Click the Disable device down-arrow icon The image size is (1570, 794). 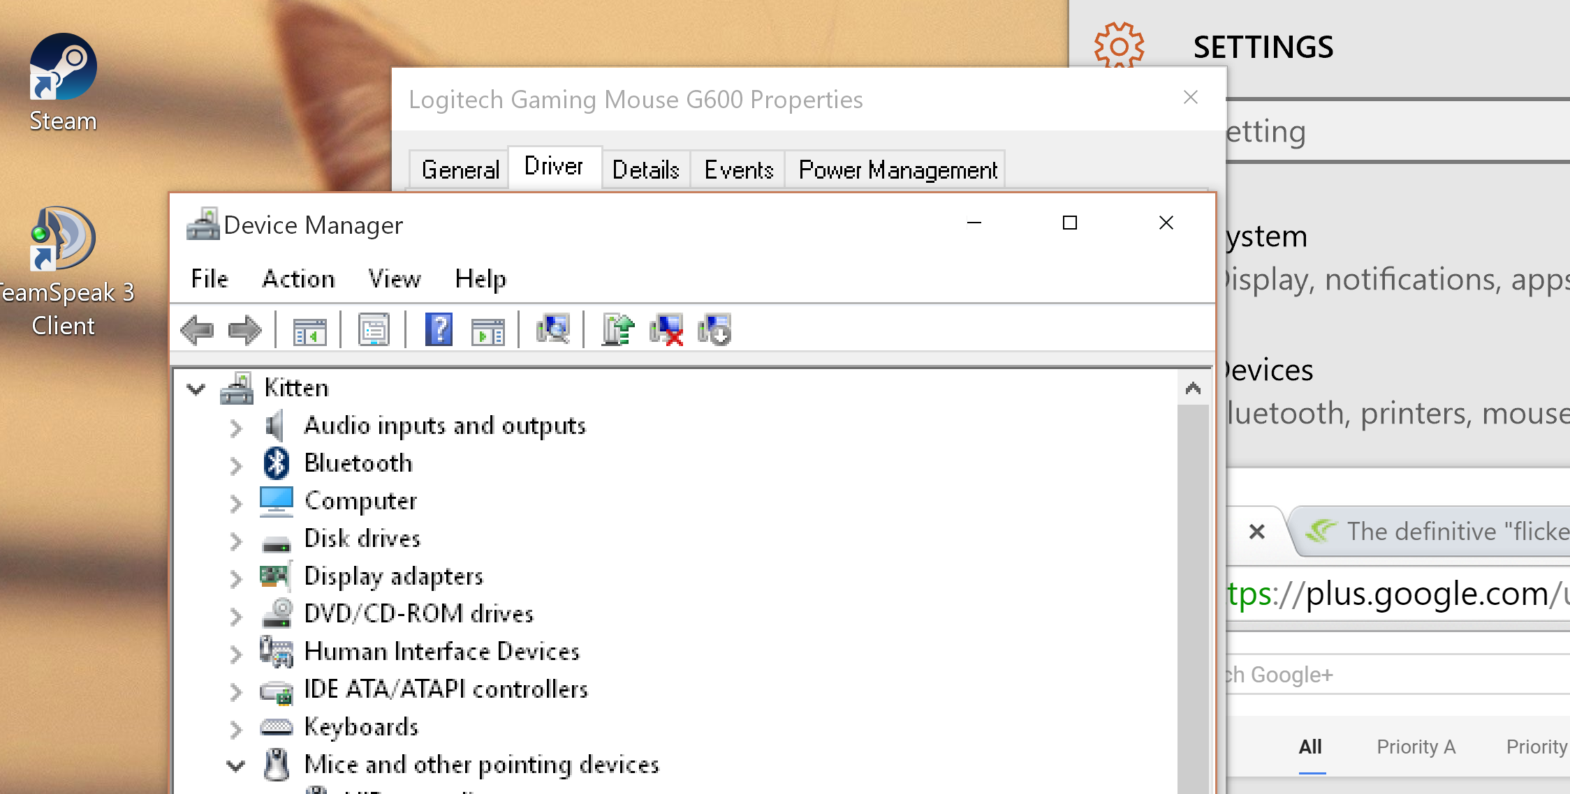pos(714,329)
